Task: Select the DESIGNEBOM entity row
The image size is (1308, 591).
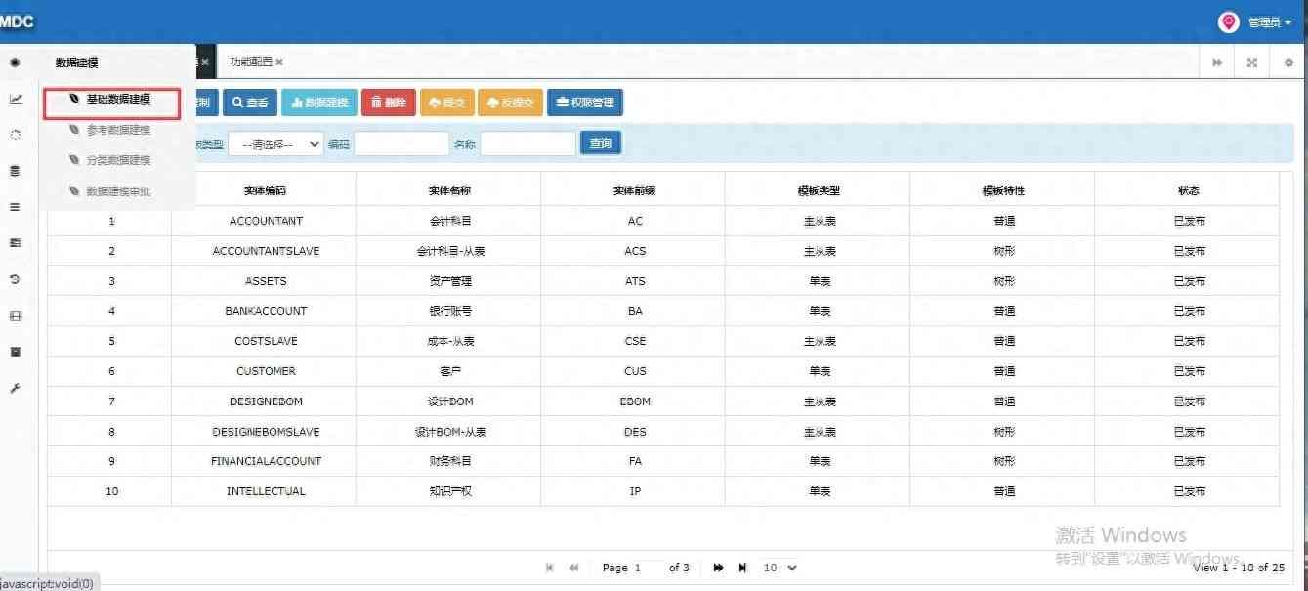Action: click(x=663, y=401)
